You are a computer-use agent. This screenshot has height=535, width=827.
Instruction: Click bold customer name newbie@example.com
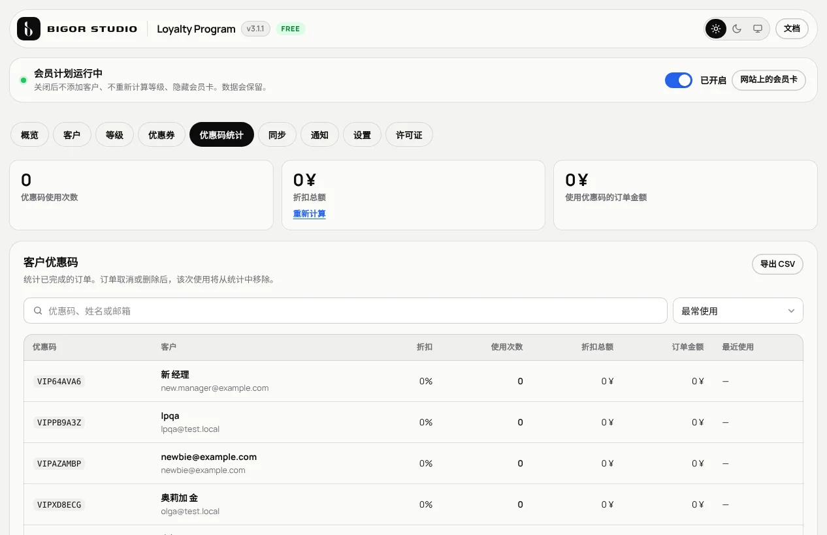209,457
